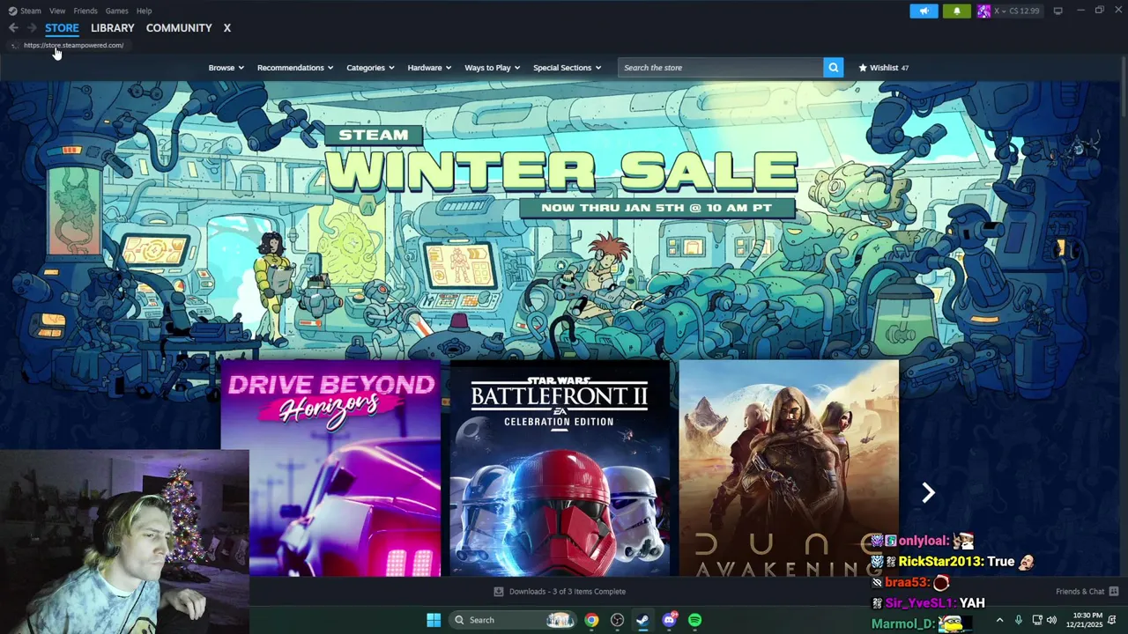
Task: Click the Steam logo menu
Action: point(25,11)
